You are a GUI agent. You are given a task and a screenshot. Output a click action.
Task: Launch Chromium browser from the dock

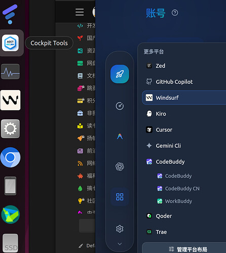tap(10, 157)
